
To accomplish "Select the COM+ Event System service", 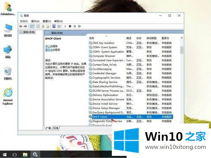I will click(130, 47).
